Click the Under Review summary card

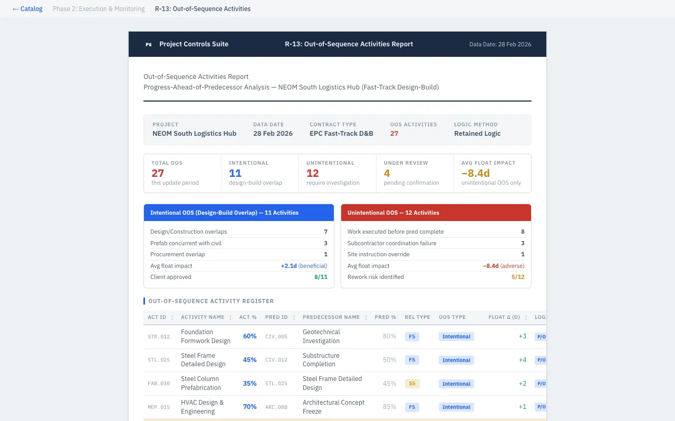pyautogui.click(x=414, y=173)
